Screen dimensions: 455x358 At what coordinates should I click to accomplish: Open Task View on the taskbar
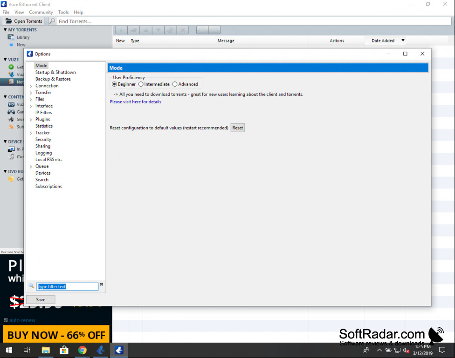point(27,350)
